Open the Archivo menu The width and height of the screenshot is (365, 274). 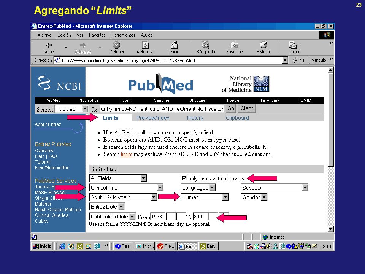tap(44, 35)
